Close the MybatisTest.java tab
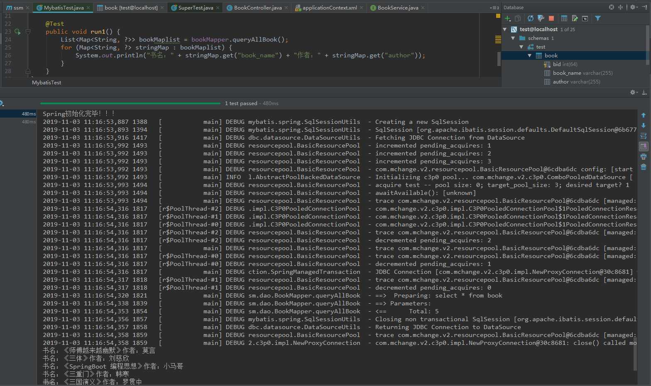This screenshot has height=386, width=651. click(88, 7)
